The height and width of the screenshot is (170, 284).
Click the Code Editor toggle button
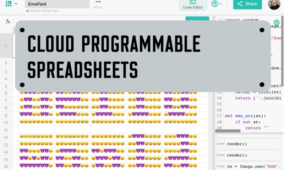pos(192,5)
